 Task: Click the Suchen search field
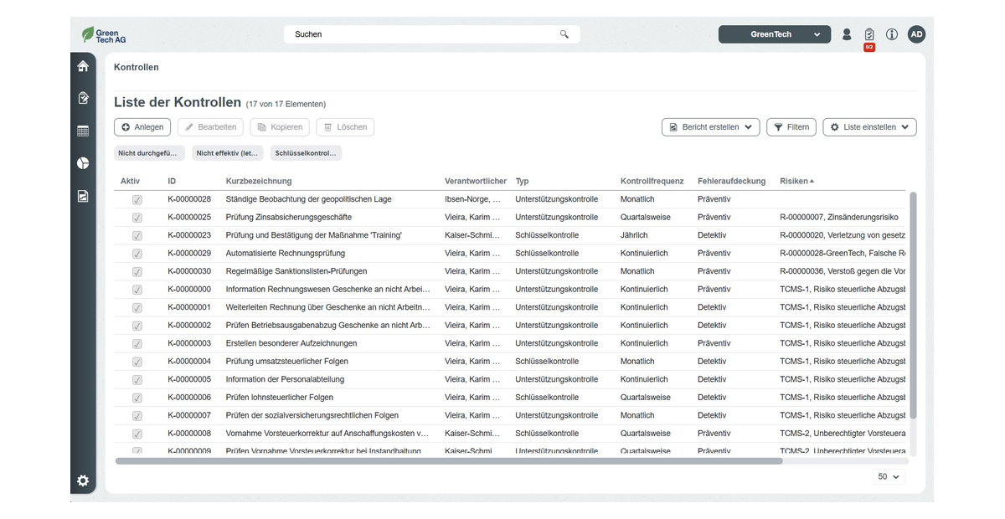(423, 34)
